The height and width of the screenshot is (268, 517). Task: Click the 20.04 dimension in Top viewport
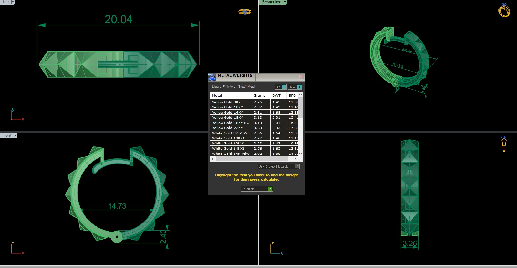click(x=119, y=19)
